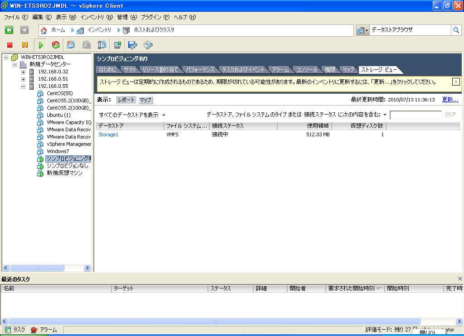
Task: Click the 512.03 MB used space value
Action: [318, 134]
